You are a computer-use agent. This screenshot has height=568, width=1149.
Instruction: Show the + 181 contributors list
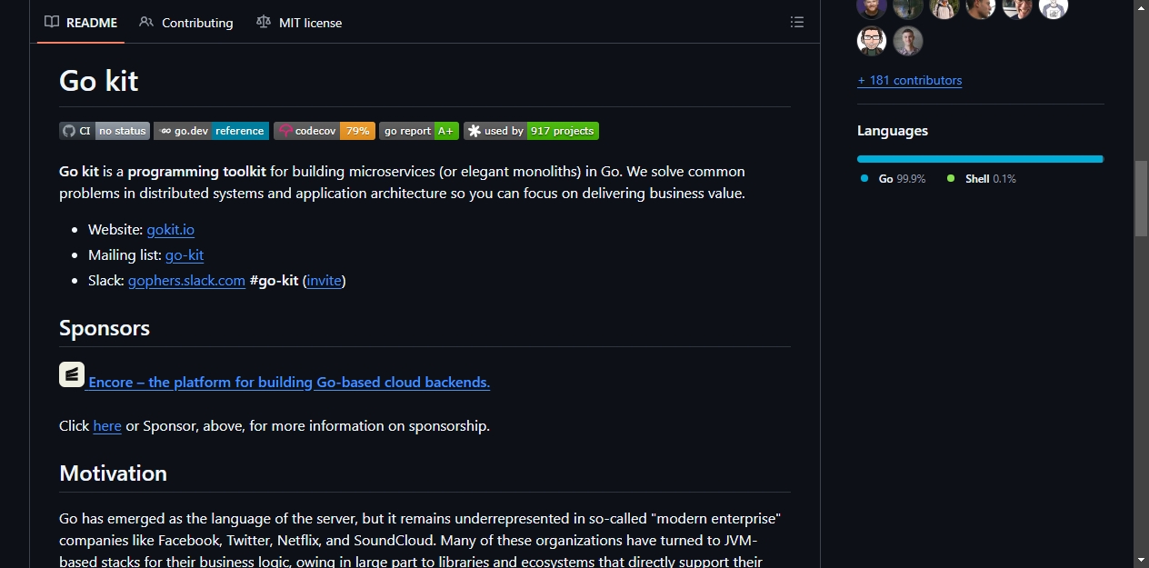coord(909,80)
